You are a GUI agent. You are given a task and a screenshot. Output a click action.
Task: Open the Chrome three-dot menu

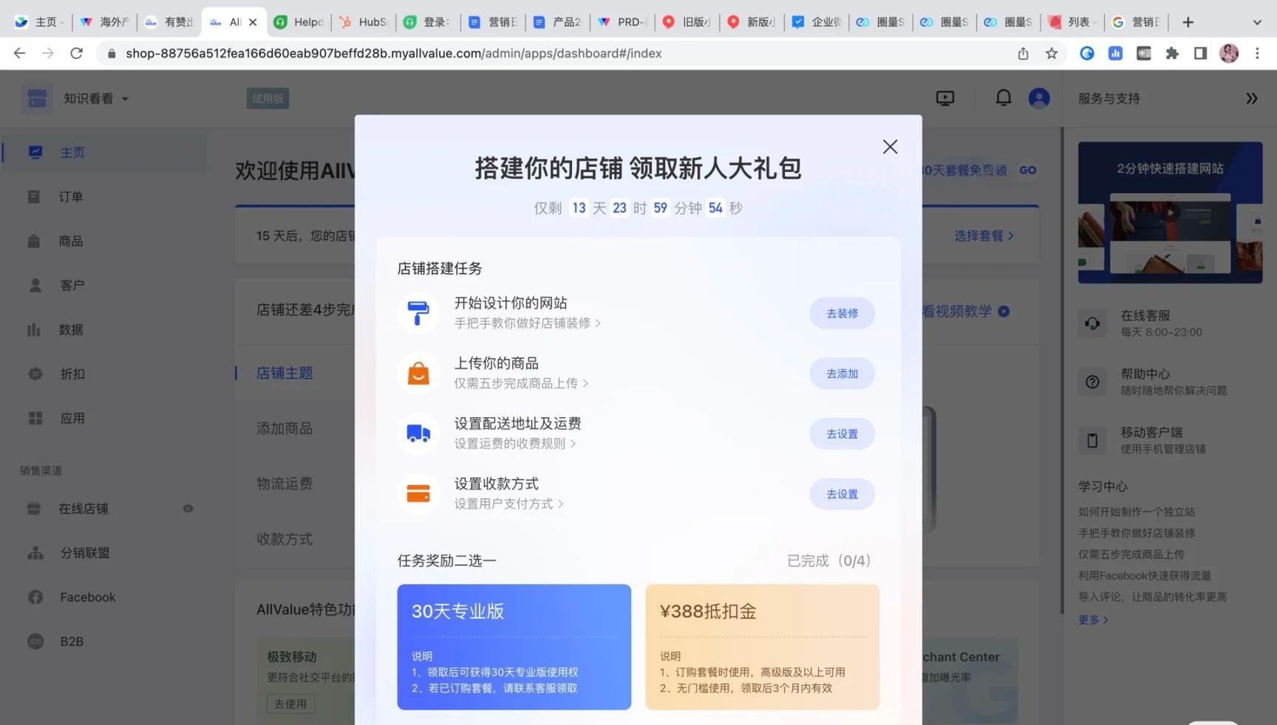[1257, 53]
